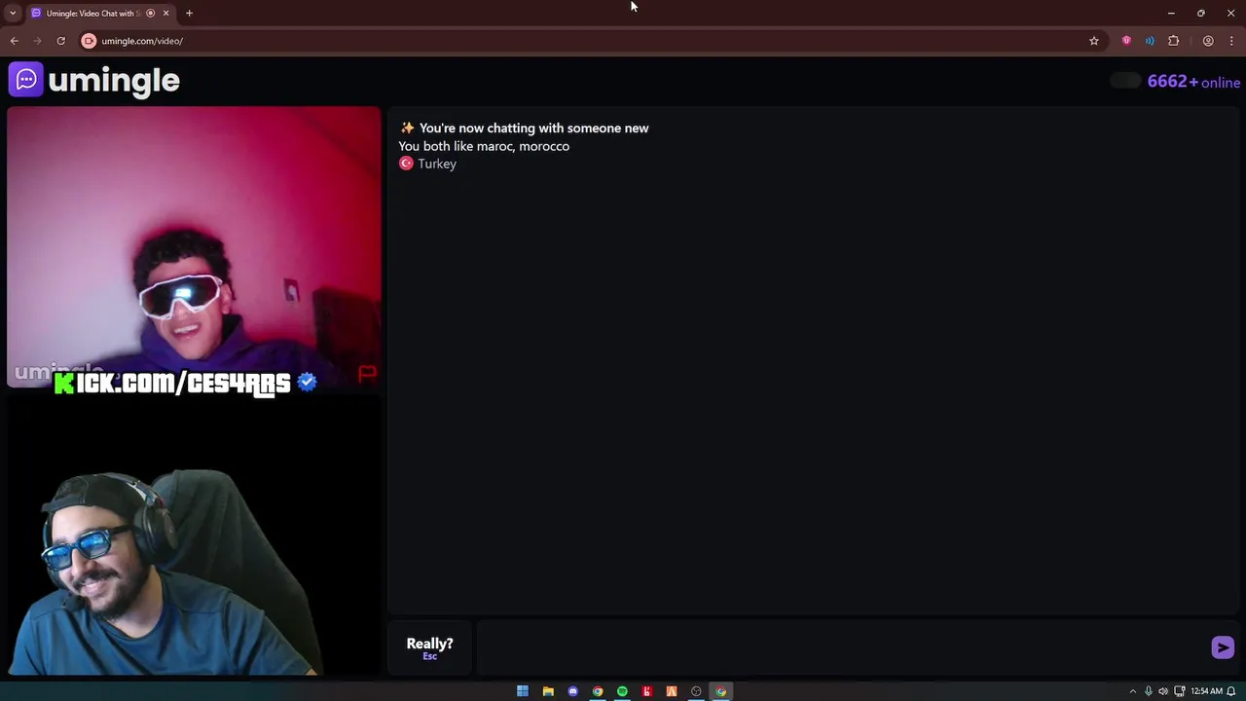The width and height of the screenshot is (1246, 701).
Task: Click the site info camera icon in address bar
Action: [89, 41]
